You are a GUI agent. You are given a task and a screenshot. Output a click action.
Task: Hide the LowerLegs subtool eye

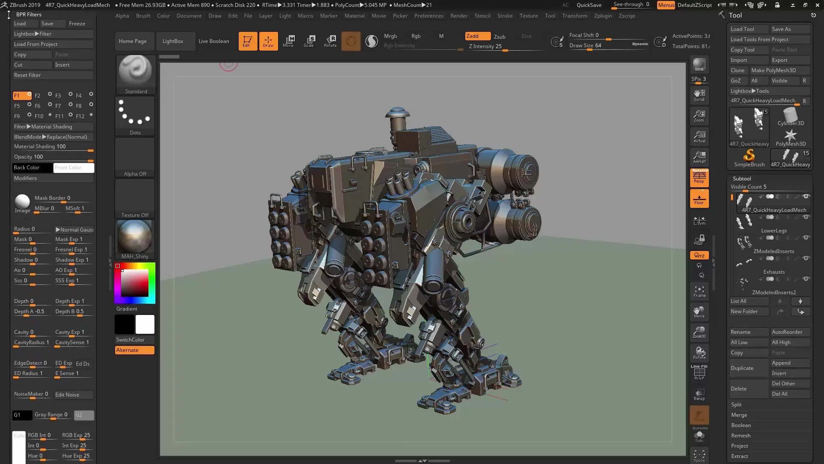pyautogui.click(x=806, y=217)
